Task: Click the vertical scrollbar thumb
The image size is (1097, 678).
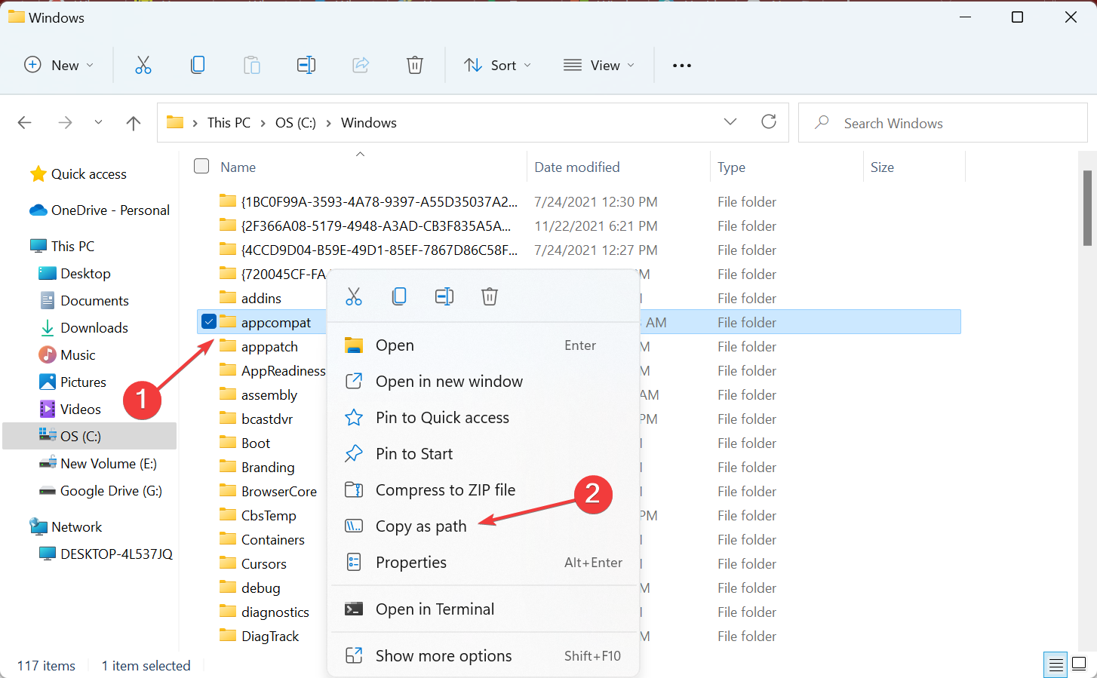Action: [x=1087, y=208]
